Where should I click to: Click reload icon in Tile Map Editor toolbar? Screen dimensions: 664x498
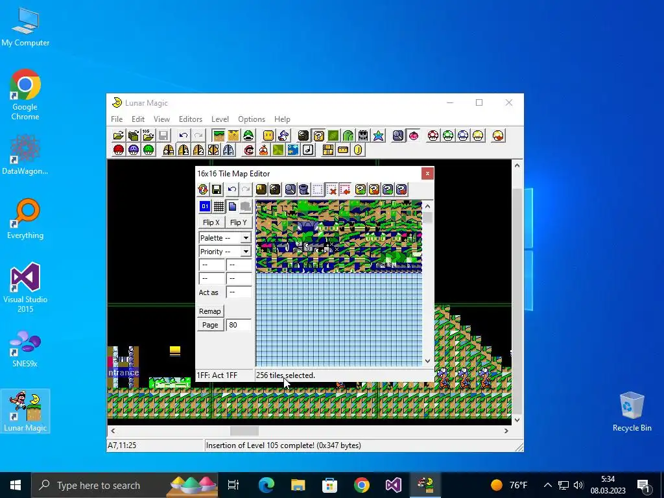203,189
